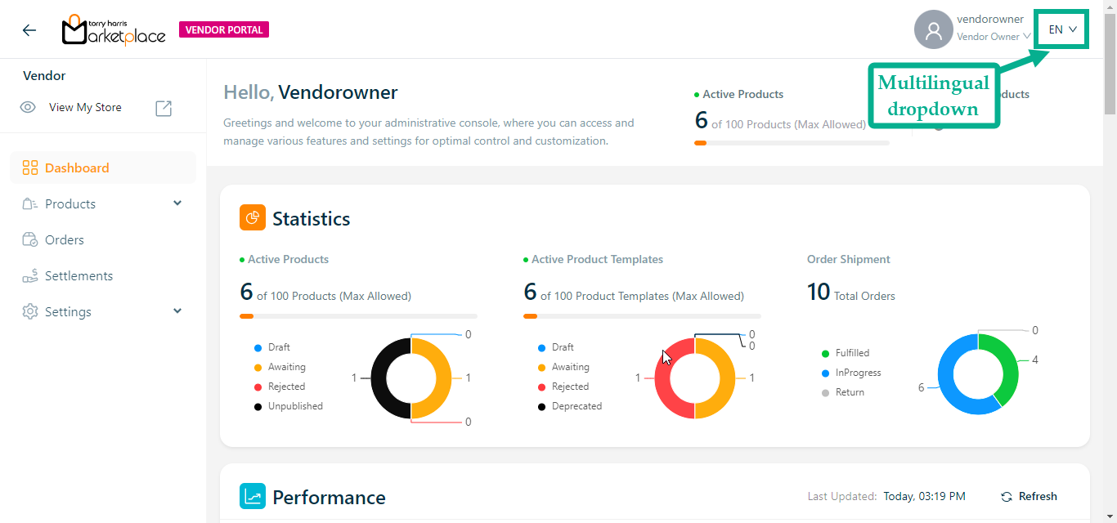
Task: Click the Settlements hand-coin icon
Action: [30, 276]
